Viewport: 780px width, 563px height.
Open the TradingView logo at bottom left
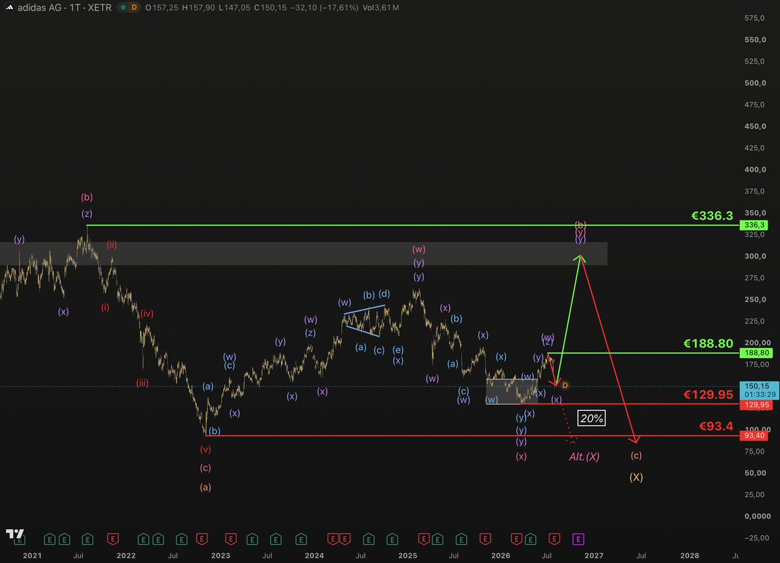[x=14, y=534]
